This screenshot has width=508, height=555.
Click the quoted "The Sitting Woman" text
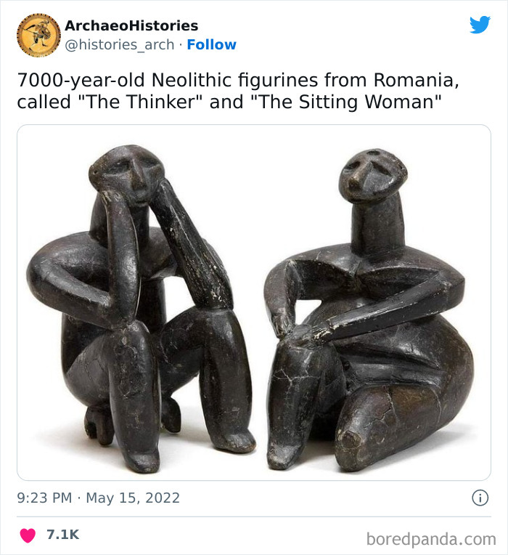pos(345,102)
